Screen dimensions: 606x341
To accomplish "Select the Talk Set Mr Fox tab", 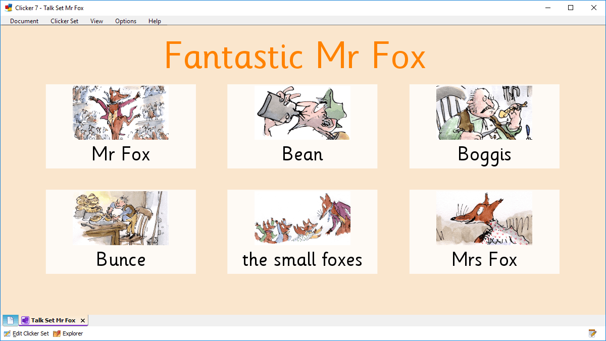I will 53,320.
